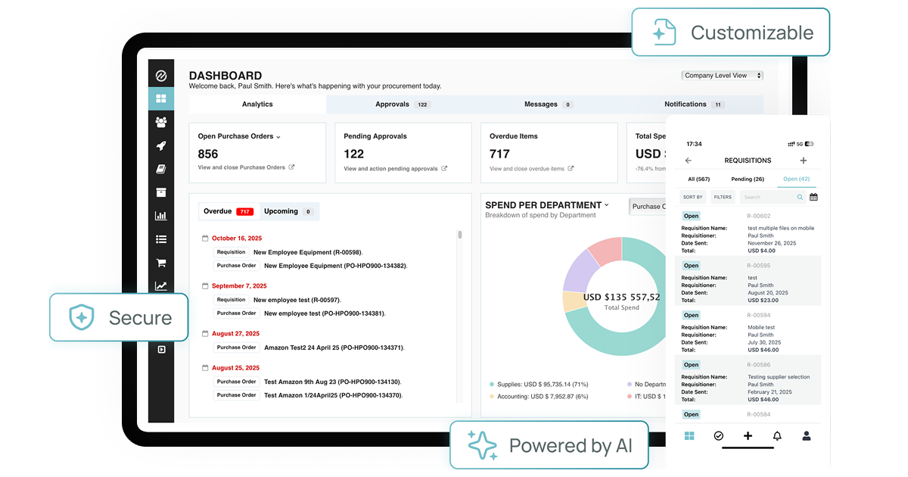Click View and action pending approvals link
Image resolution: width=908 pixels, height=477 pixels.
(391, 169)
